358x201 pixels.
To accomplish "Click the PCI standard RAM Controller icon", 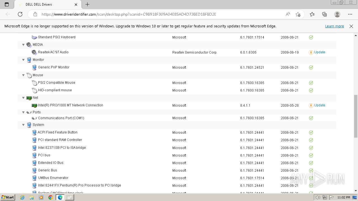I will point(34,140).
